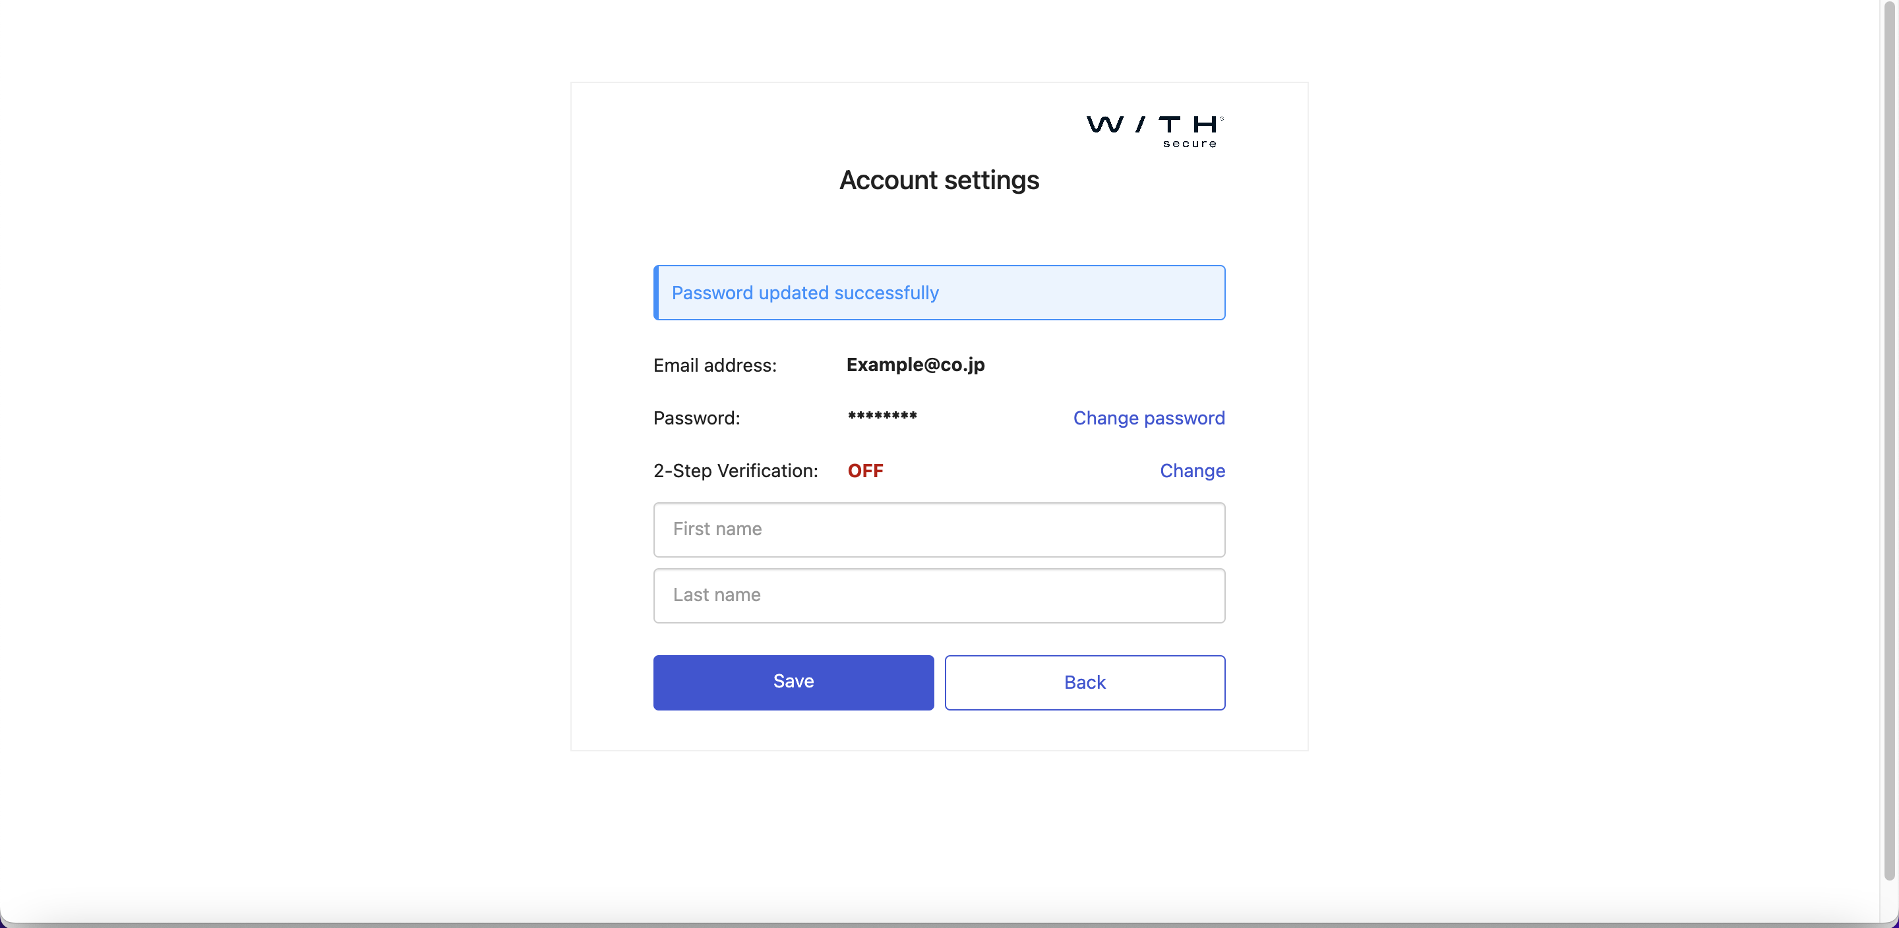Click the Email address label
The width and height of the screenshot is (1899, 928).
714,366
